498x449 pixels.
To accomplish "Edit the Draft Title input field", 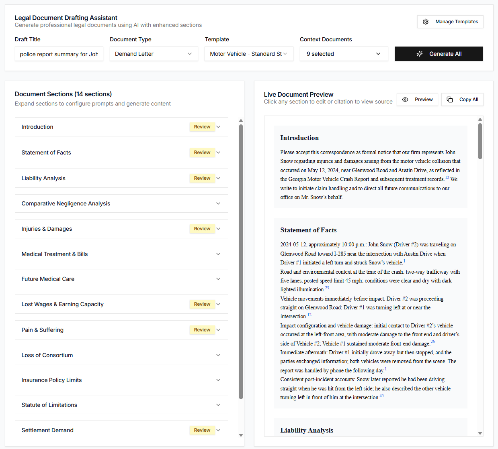I will [59, 54].
